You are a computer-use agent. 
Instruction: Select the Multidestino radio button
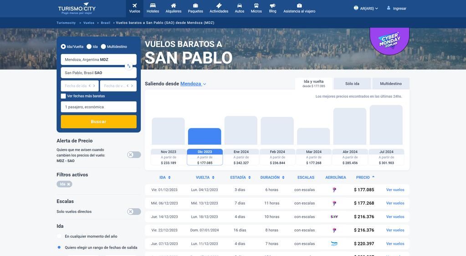[103, 46]
